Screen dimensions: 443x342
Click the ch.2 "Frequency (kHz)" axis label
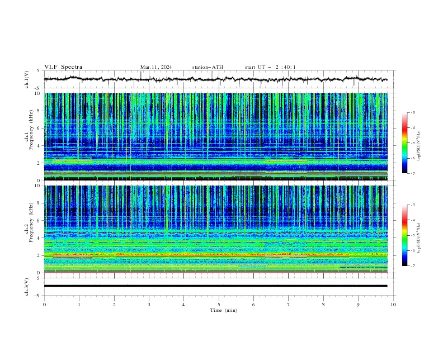31,222
